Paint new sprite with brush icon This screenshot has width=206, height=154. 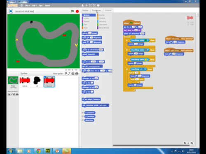(69, 74)
